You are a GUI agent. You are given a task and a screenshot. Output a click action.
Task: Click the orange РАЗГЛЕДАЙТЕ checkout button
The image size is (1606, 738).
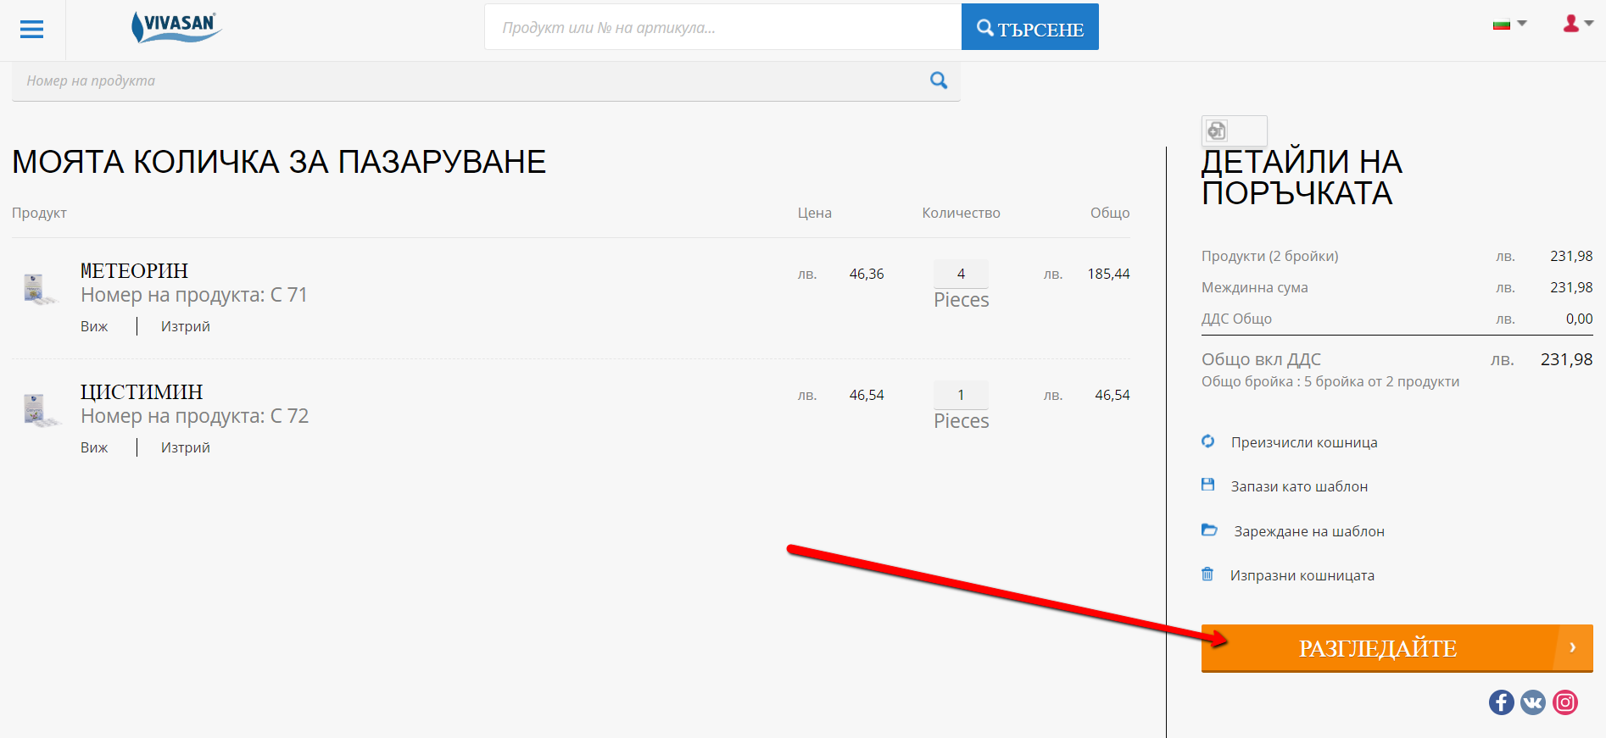point(1397,648)
